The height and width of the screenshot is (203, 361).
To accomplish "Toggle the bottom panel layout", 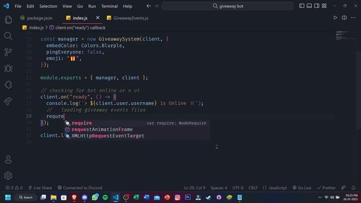I will [x=309, y=6].
